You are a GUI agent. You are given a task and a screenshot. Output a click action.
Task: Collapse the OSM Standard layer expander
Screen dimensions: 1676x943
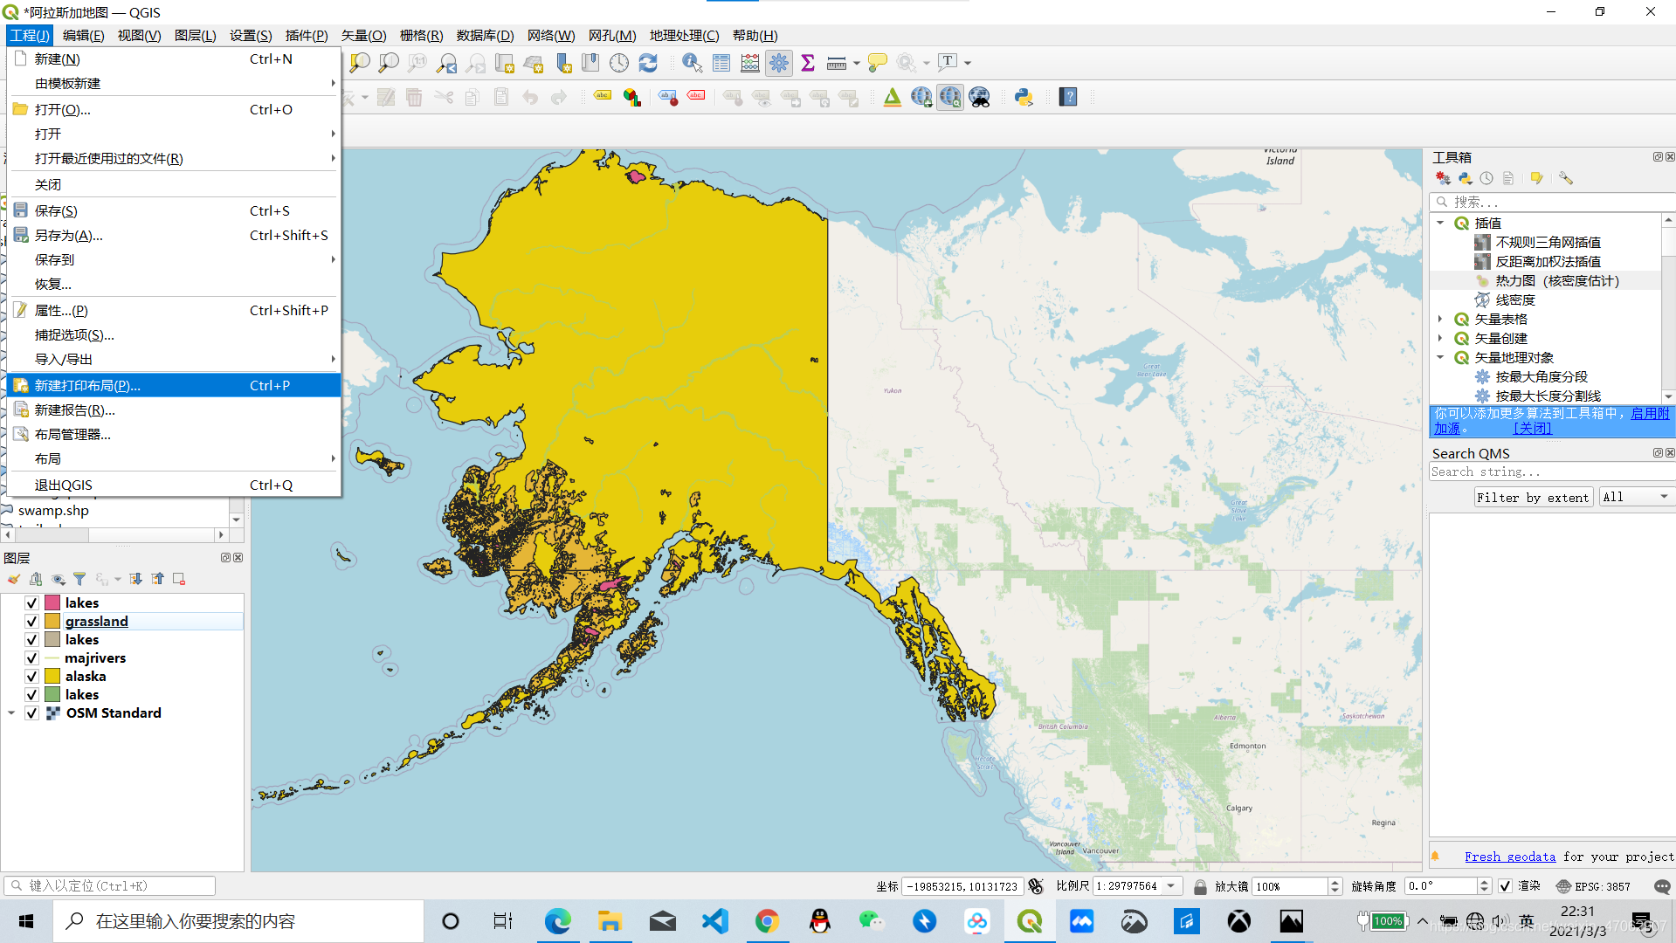11,713
